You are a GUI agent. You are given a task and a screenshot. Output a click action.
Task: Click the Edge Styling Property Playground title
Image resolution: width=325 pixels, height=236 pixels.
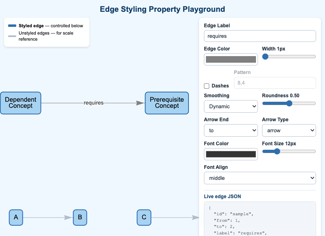click(162, 9)
